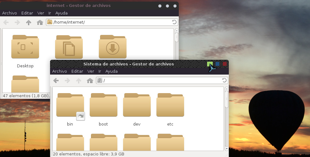This screenshot has width=310, height=157.
Task: Go up a level in Sistema de archivos
Action: (x=79, y=81)
